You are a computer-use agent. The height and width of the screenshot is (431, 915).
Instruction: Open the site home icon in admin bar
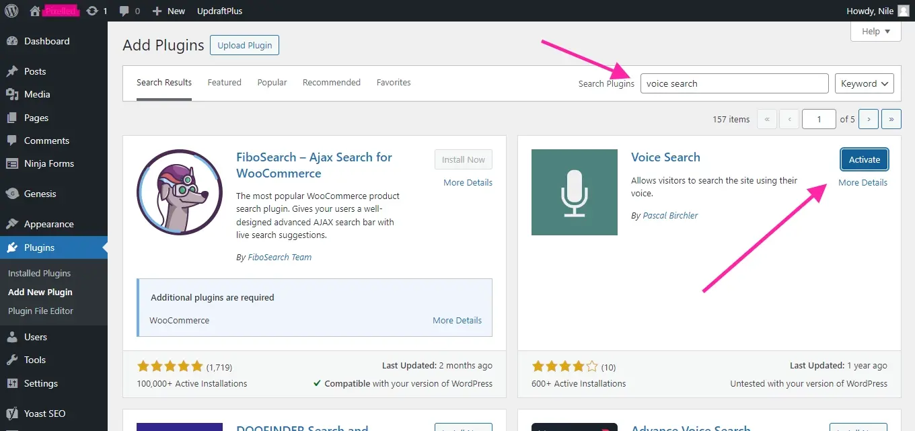35,11
